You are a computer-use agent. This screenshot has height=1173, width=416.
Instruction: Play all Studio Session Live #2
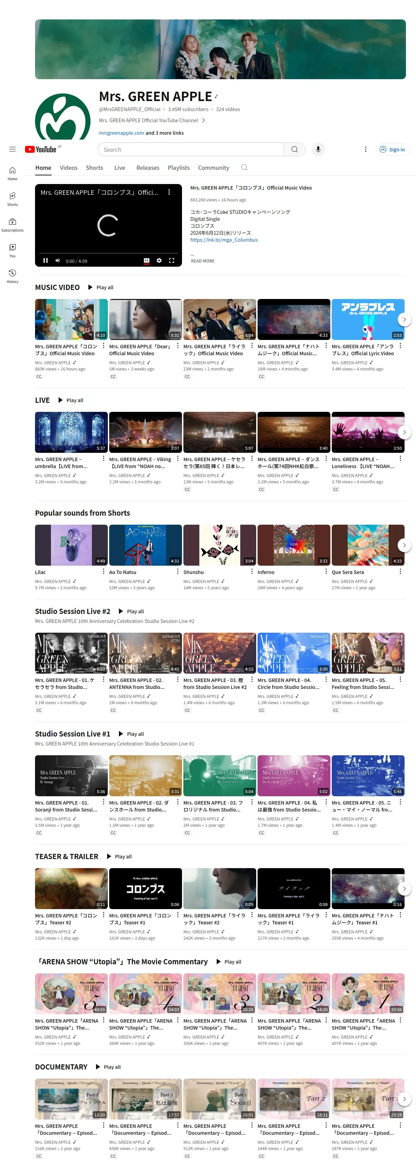(131, 611)
